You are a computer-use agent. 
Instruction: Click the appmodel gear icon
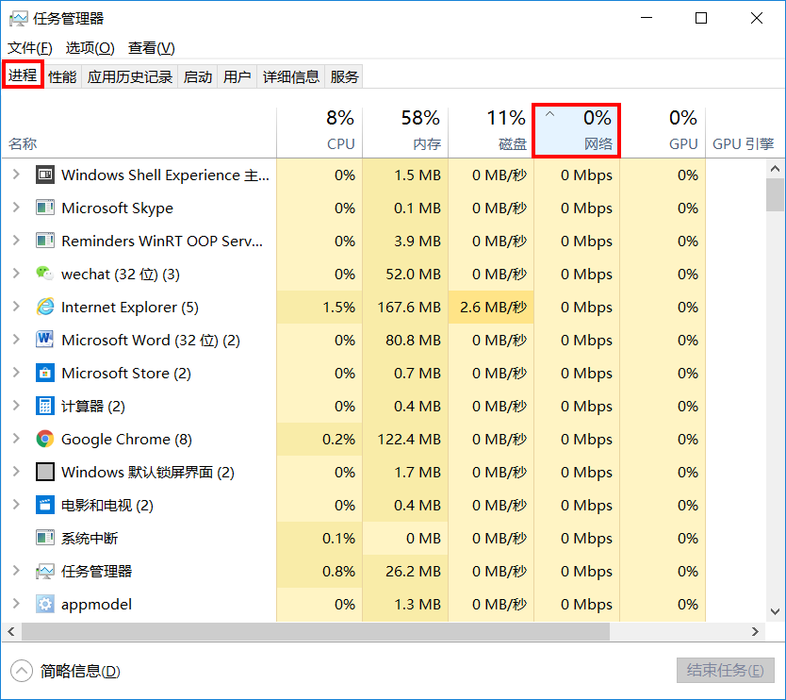44,604
